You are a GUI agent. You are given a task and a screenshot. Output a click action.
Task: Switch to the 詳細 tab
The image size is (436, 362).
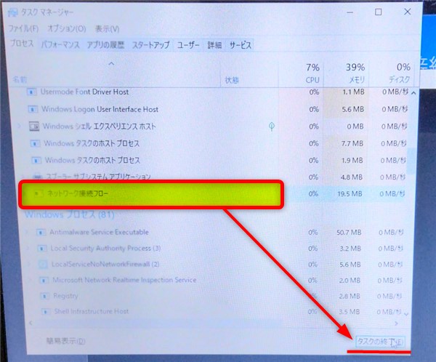[214, 45]
